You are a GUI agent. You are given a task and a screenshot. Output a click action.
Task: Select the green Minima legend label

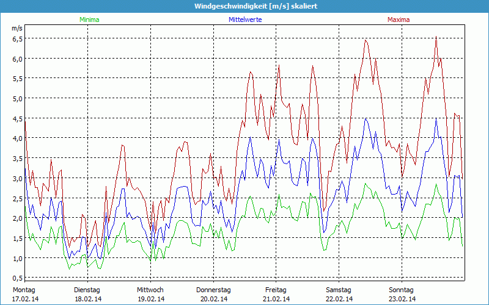pyautogui.click(x=89, y=20)
